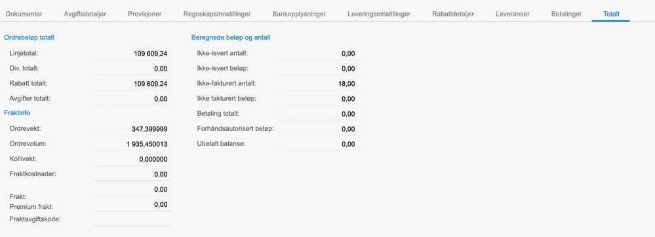655x237 pixels.
Task: Go to the Betalinger tab
Action: 566,14
